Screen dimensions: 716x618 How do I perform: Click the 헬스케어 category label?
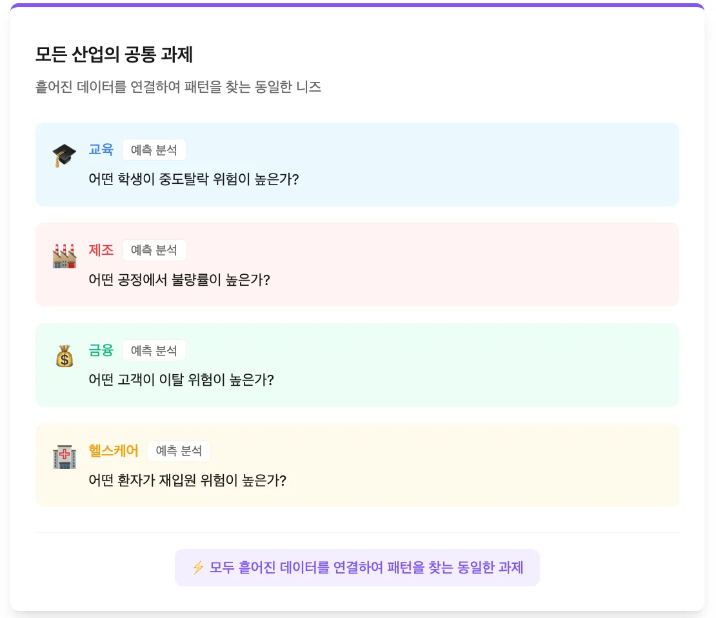click(114, 451)
